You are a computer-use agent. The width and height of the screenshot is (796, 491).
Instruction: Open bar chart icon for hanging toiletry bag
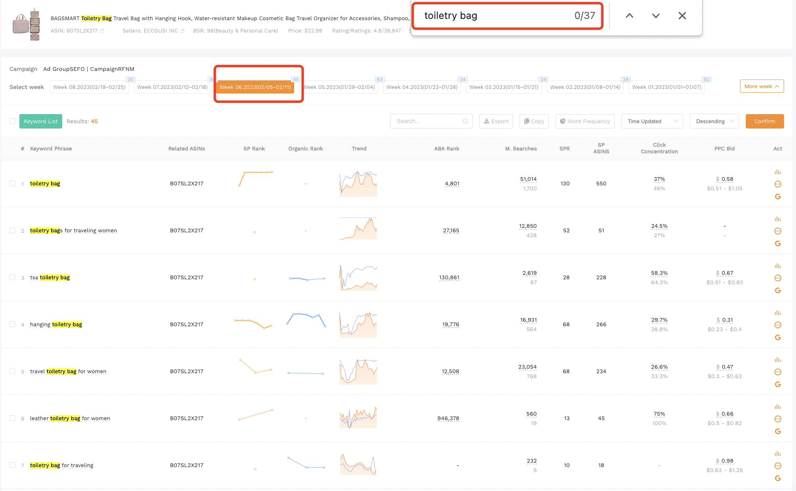tap(778, 313)
